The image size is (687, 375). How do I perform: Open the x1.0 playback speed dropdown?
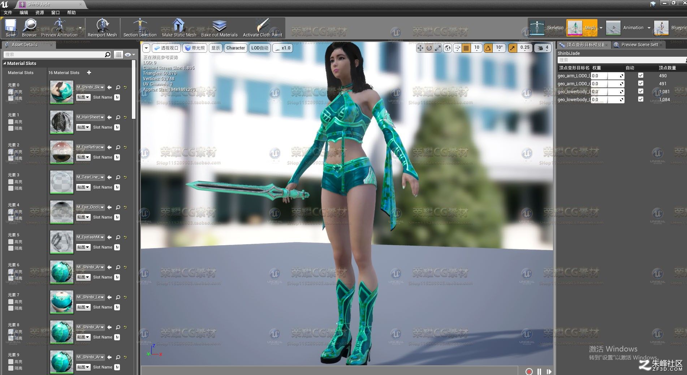[282, 48]
